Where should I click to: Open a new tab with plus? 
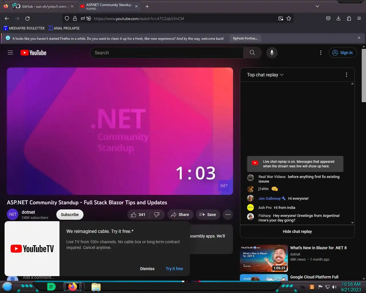147,6
